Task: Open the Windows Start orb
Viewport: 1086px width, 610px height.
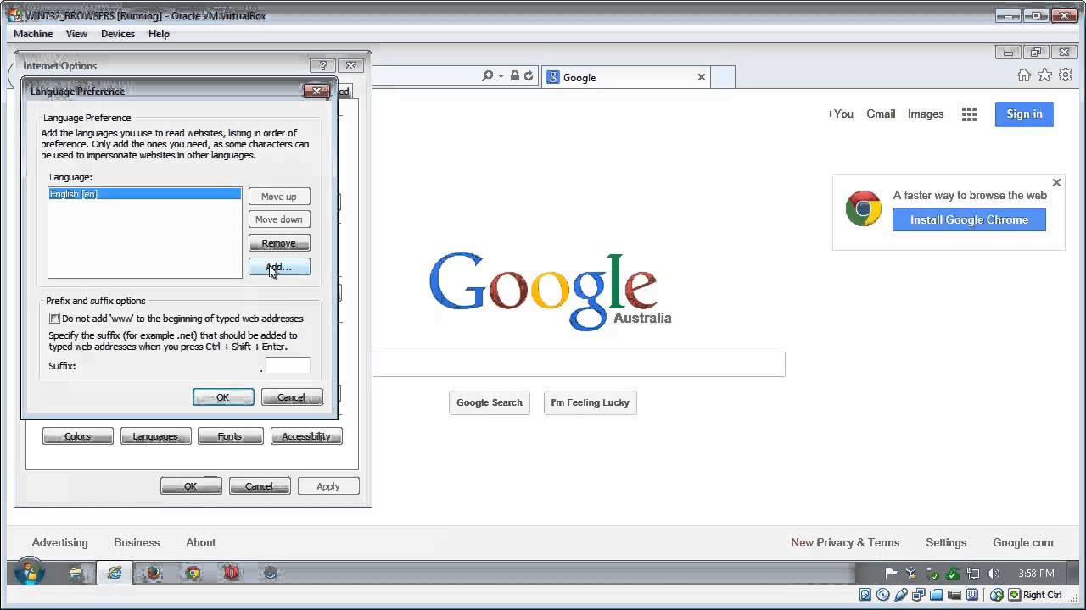Action: click(x=29, y=573)
